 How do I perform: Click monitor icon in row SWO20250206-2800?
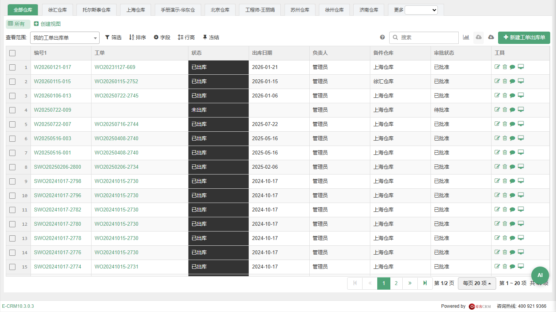click(521, 167)
